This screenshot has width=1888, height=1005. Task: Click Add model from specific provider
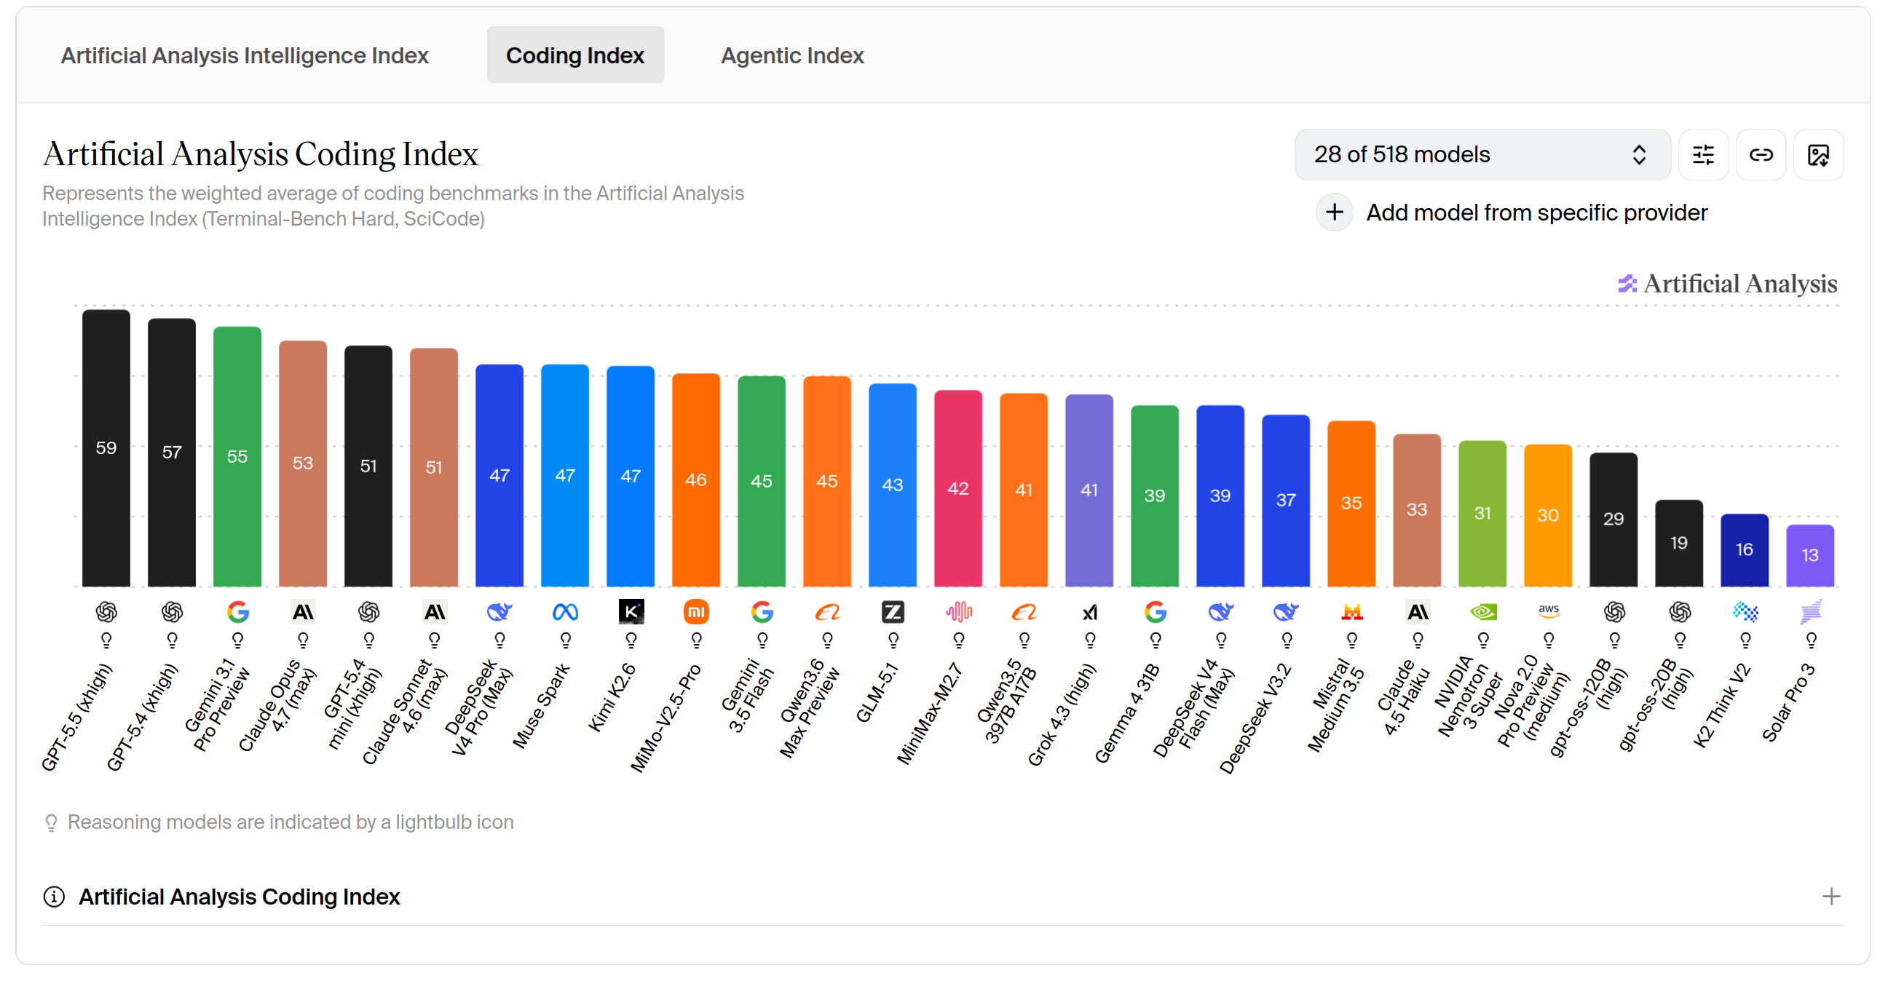pos(1537,212)
